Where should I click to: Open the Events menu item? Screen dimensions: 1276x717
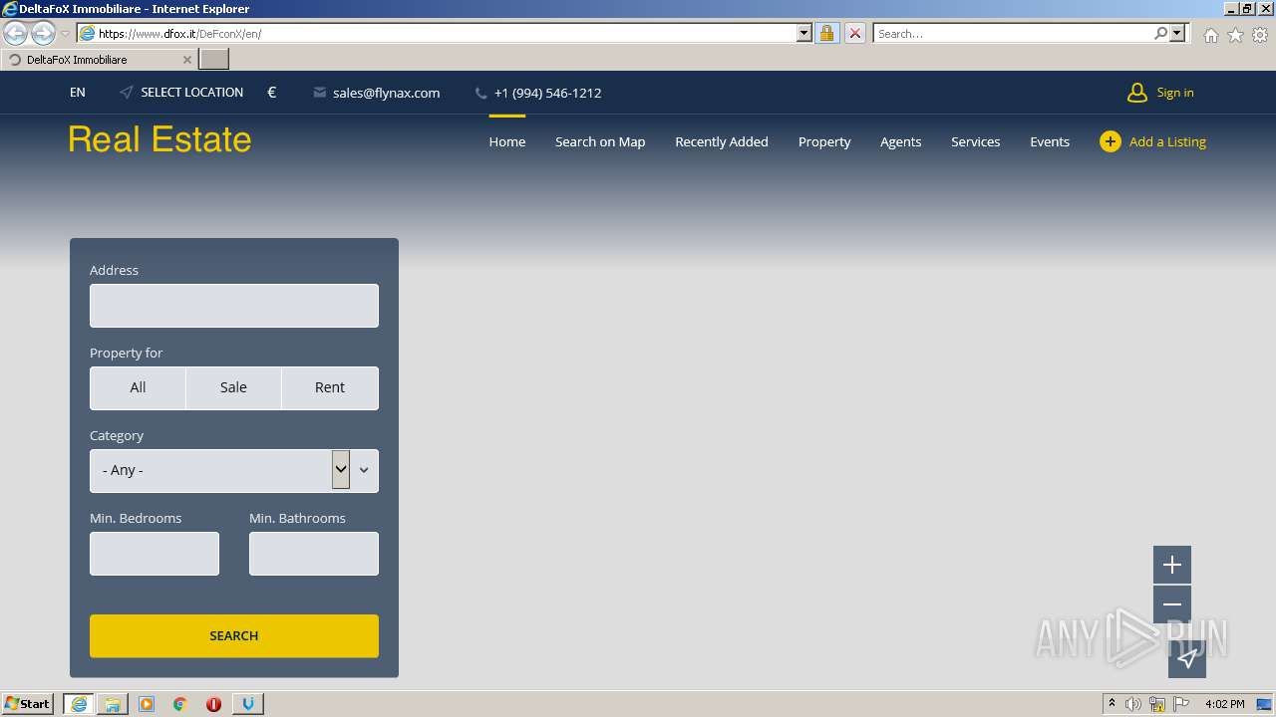pos(1050,141)
